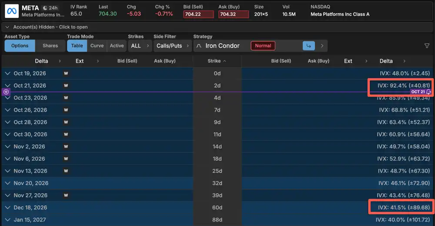
Task: Expand the Oct 30, 2026 expiration
Action: 8,135
